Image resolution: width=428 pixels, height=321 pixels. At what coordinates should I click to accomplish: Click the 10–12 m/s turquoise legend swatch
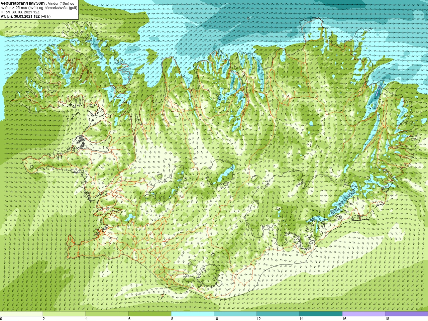coord(235,314)
